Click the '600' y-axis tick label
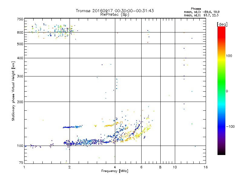Viewport: 242px width, 182px height. pos(20,32)
